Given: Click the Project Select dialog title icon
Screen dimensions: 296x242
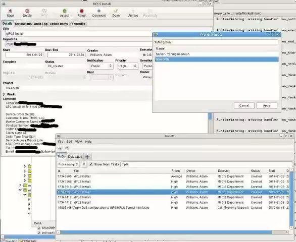Looking at the screenshot, I should [156, 34].
